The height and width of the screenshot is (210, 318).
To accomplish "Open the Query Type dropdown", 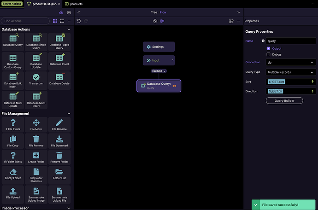I will click(x=290, y=72).
